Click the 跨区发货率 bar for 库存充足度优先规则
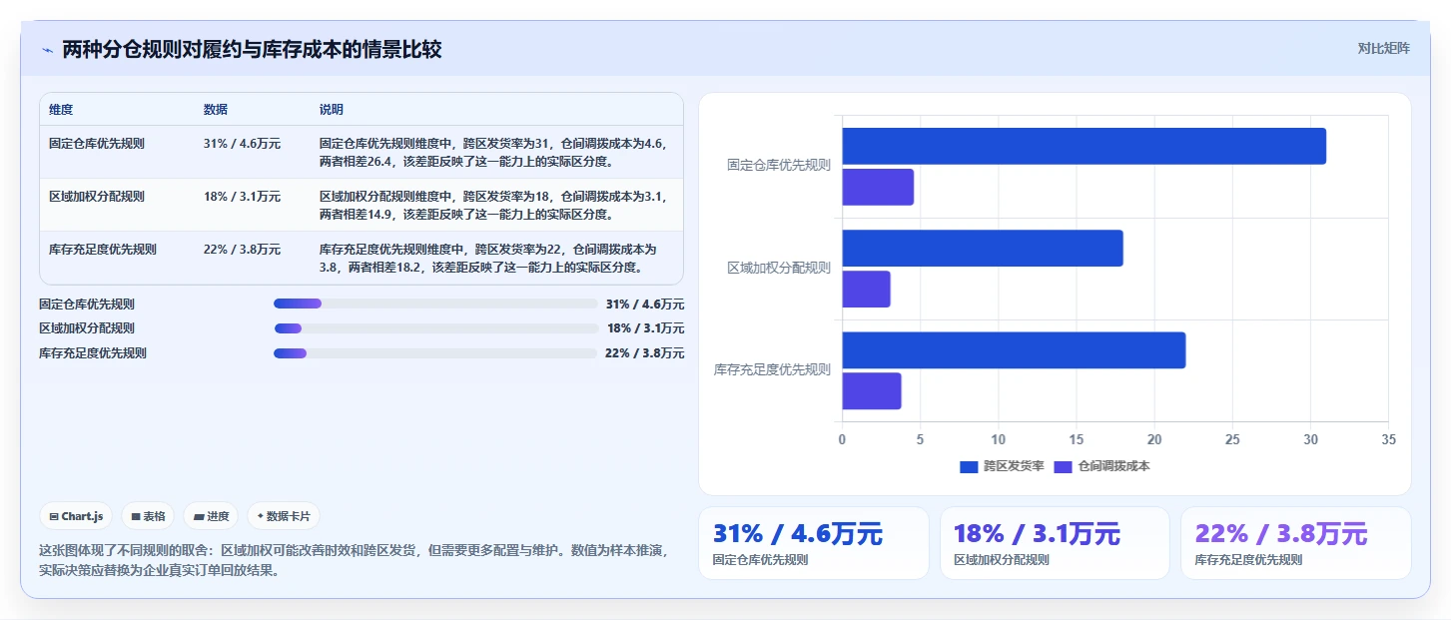Image resolution: width=1451 pixels, height=620 pixels. (1014, 350)
